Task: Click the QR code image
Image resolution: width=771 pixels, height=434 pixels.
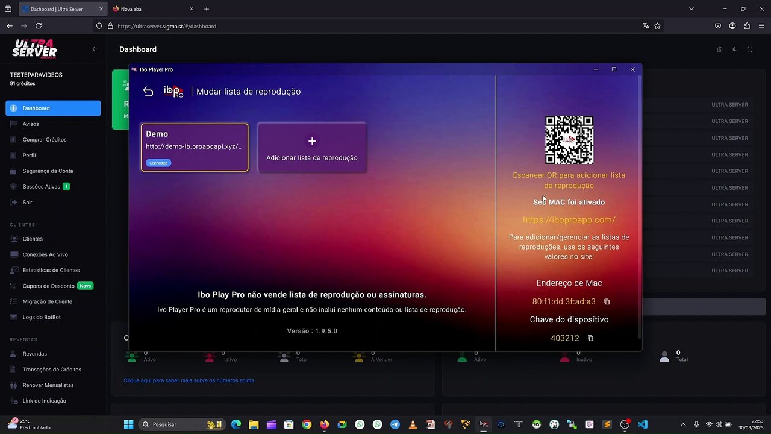Action: click(569, 140)
